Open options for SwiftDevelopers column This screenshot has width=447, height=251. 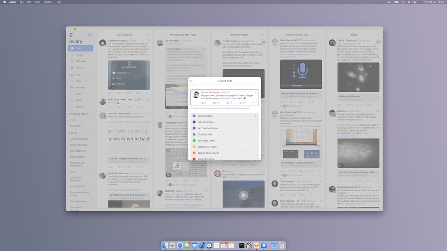click(x=263, y=35)
